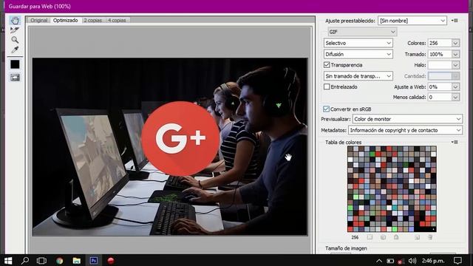Click the network icon in system tray
473x266 pixels.
(401, 261)
